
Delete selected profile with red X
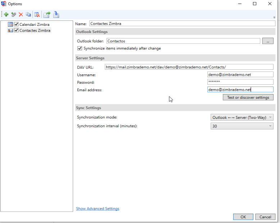click(x=21, y=14)
